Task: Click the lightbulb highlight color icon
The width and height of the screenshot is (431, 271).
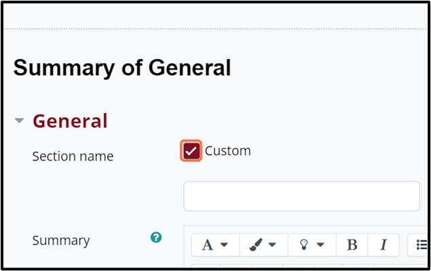Action: pos(303,245)
